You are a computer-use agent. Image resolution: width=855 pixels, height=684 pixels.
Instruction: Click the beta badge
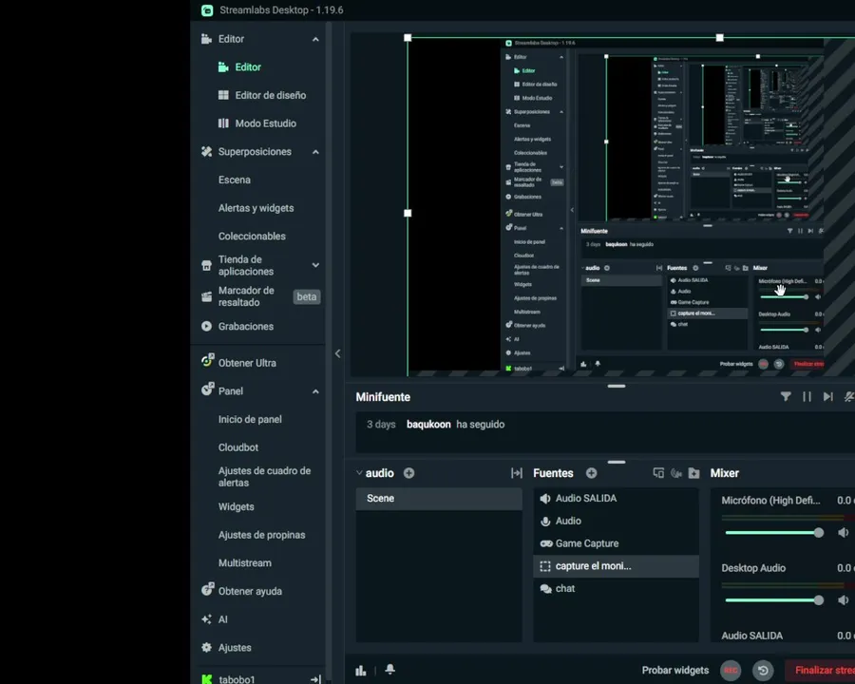[307, 296]
